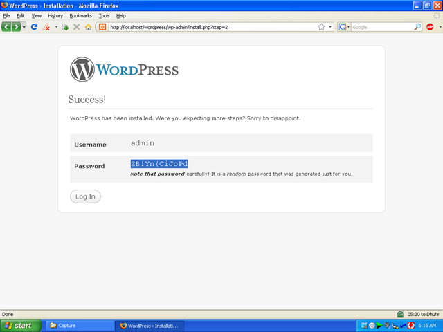
Task: Click the Done status bar text
Action: (x=8, y=314)
